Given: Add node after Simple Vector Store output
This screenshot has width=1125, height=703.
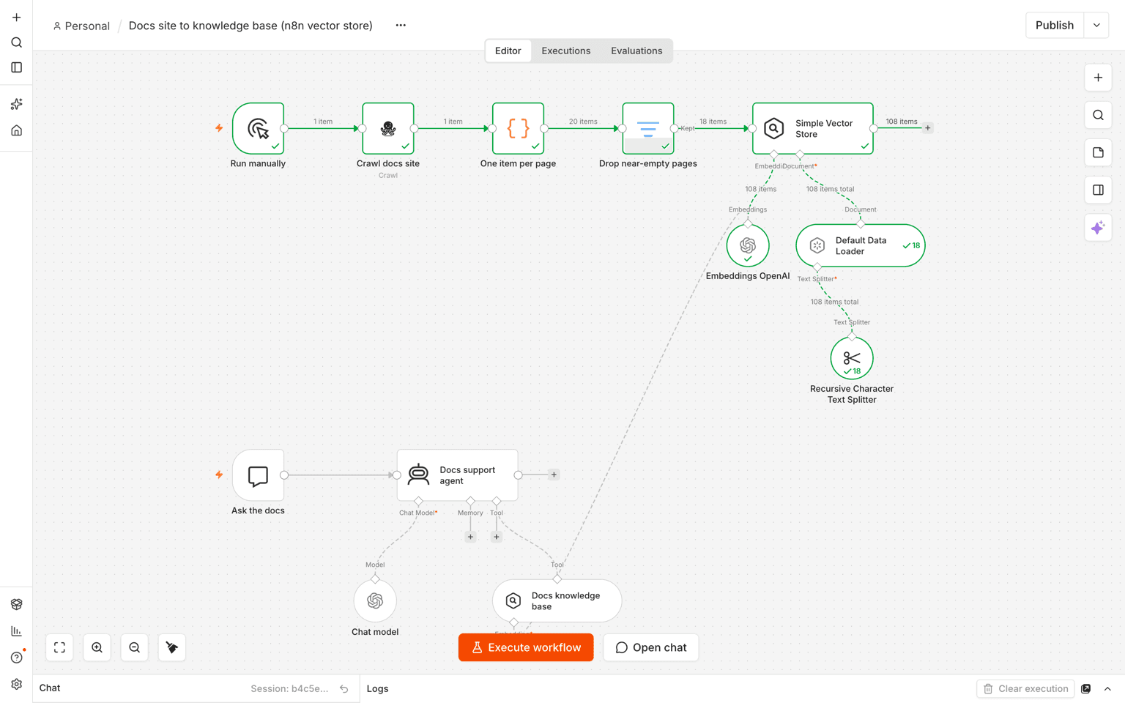Looking at the screenshot, I should [928, 128].
